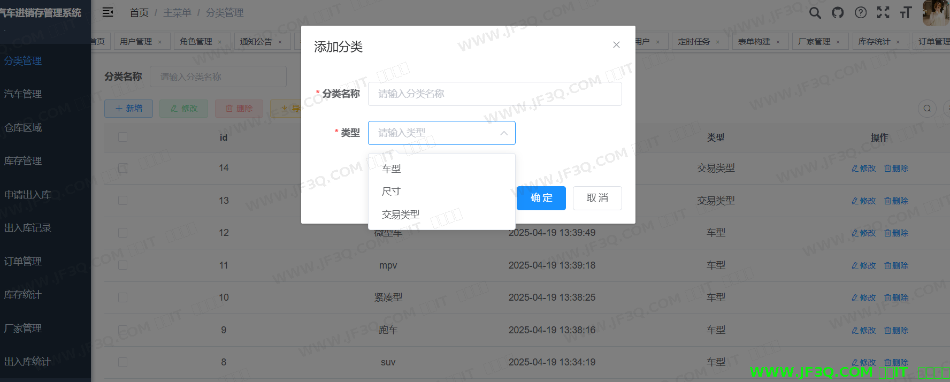Click the table search toggle icon

(927, 109)
